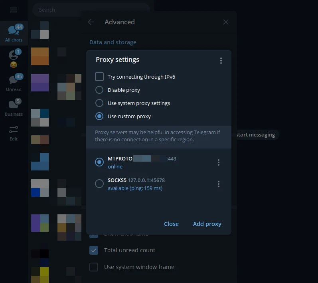Open the Business chats folder

point(14,107)
